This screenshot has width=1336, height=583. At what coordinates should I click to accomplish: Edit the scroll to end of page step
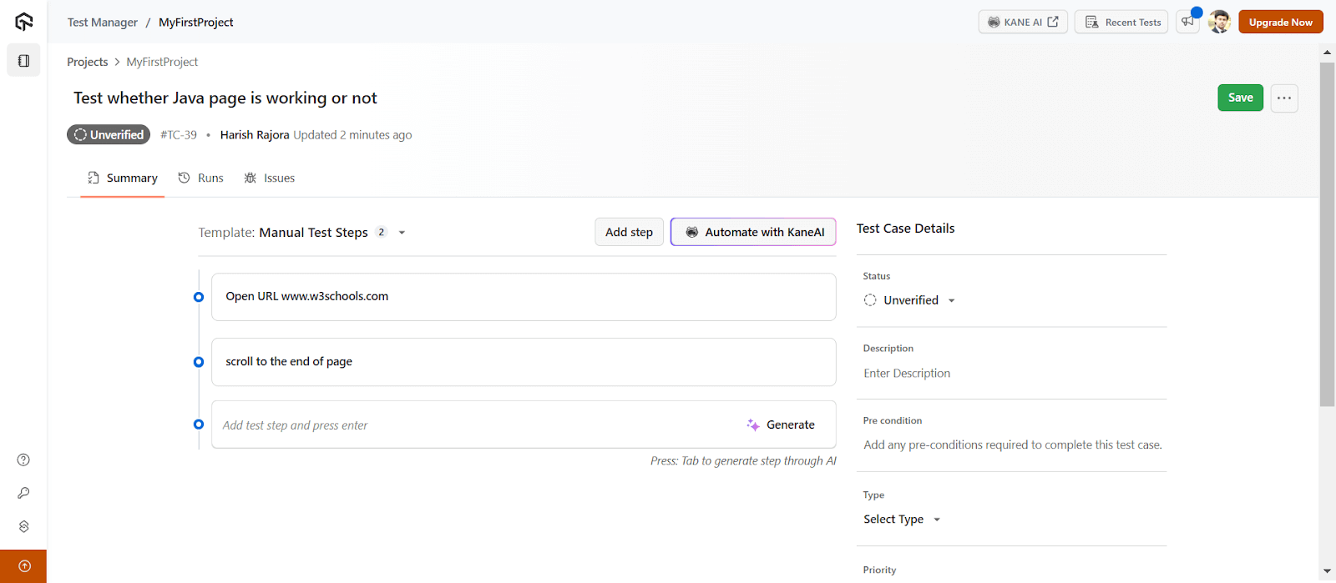point(524,362)
